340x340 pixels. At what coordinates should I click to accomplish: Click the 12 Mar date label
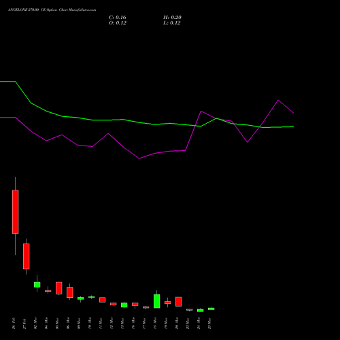point(112,324)
